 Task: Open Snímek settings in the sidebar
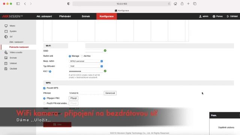13,58
